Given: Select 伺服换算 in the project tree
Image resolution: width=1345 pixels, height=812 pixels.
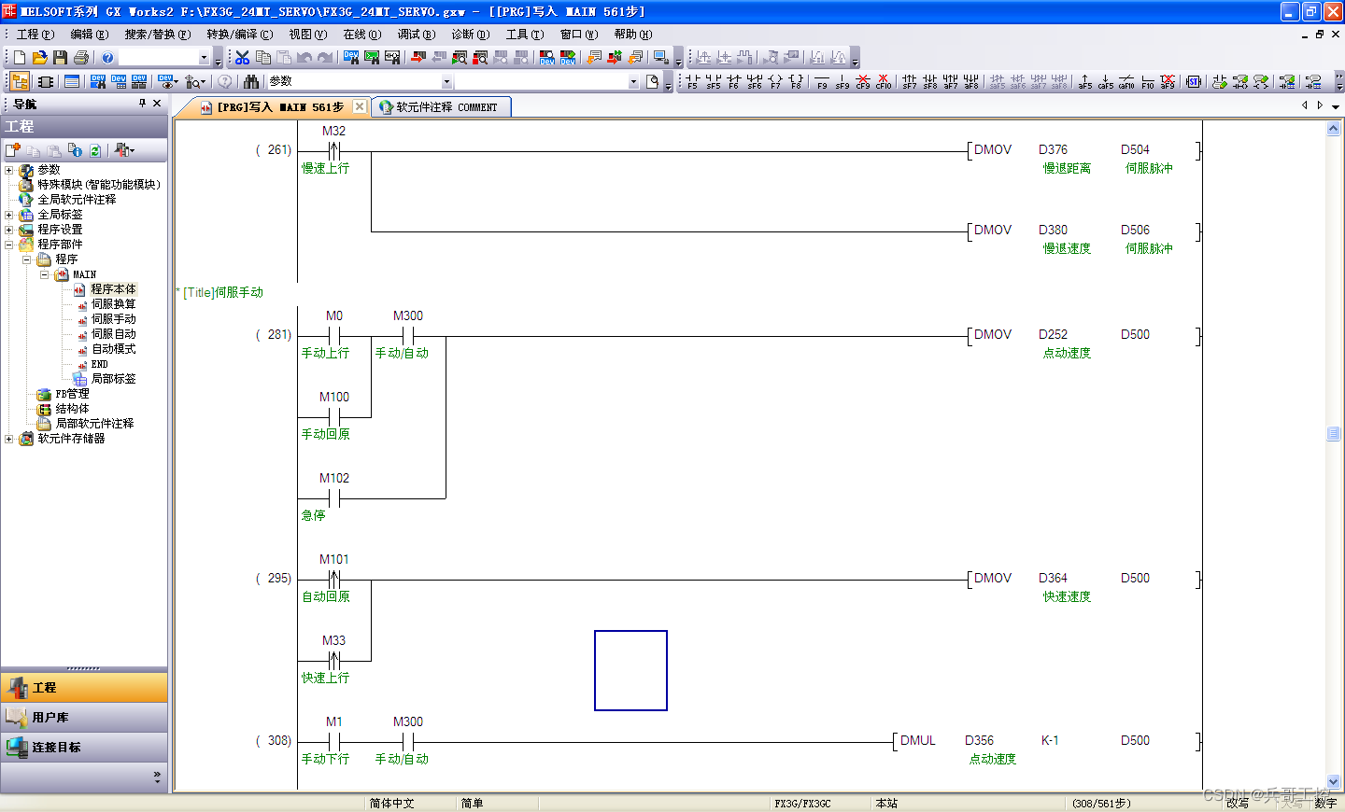Looking at the screenshot, I should [x=113, y=304].
